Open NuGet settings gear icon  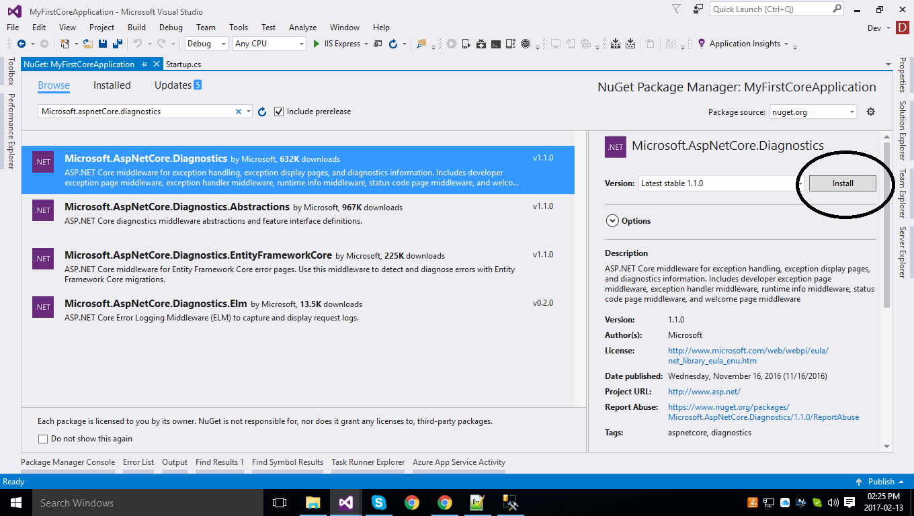871,112
